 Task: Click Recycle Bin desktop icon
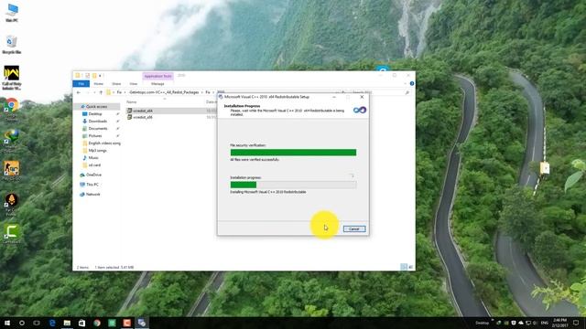pyautogui.click(x=12, y=45)
